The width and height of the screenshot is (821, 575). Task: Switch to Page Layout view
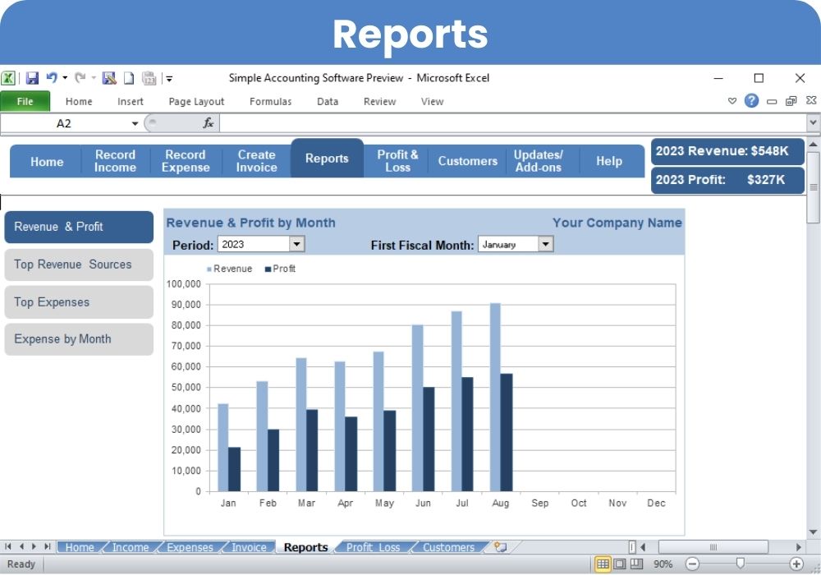(620, 564)
